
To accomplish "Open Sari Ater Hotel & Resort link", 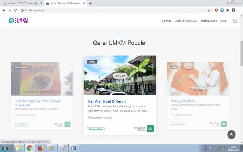I will pos(107,101).
